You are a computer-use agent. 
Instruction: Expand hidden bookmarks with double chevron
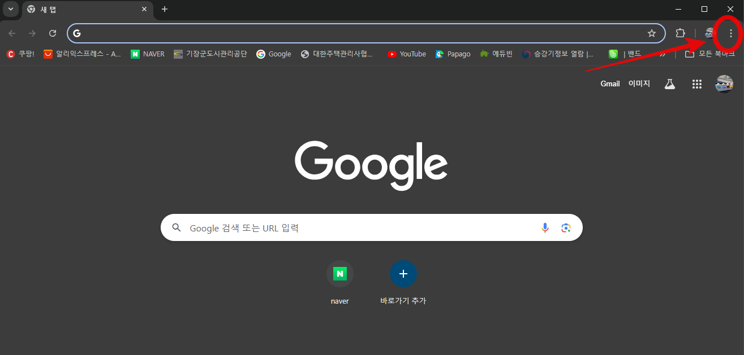coord(663,54)
